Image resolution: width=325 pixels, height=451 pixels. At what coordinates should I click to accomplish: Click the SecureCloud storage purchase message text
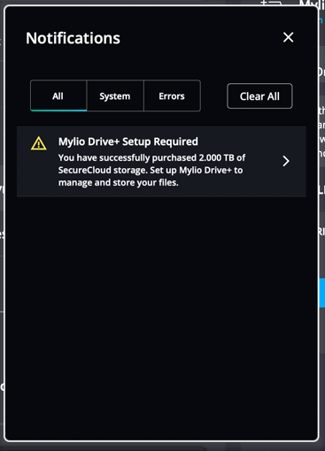[x=151, y=170]
